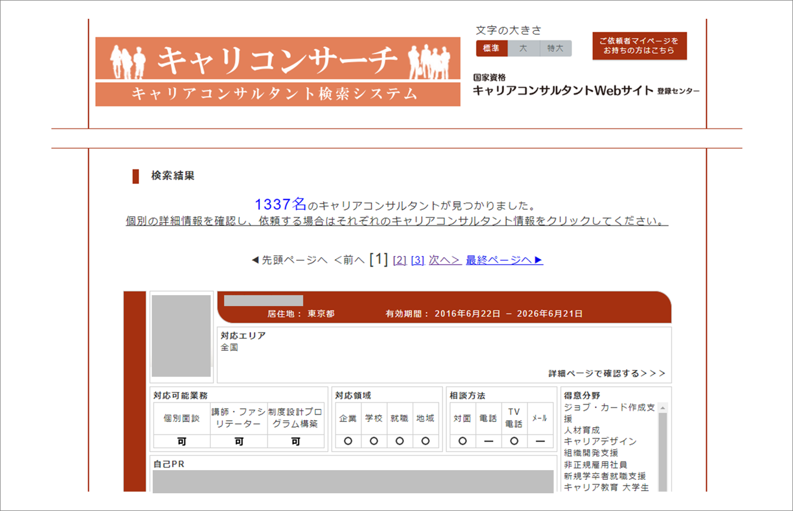Click 次へ> next page link

[x=444, y=260]
